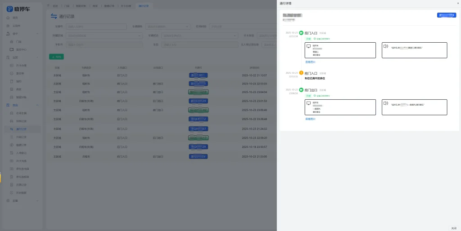This screenshot has height=231, width=461.
Task: Click the monitor icon in the entrance display card
Action: click(x=309, y=46)
